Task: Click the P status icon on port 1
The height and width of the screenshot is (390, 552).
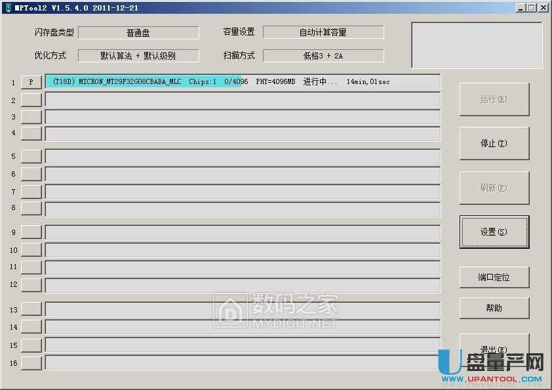Action: coord(29,81)
